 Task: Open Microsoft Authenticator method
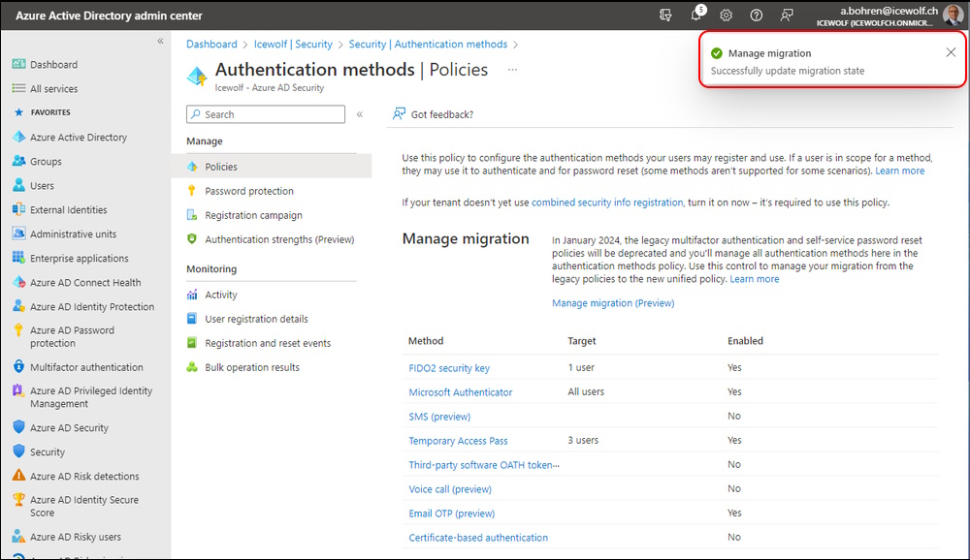(x=460, y=391)
